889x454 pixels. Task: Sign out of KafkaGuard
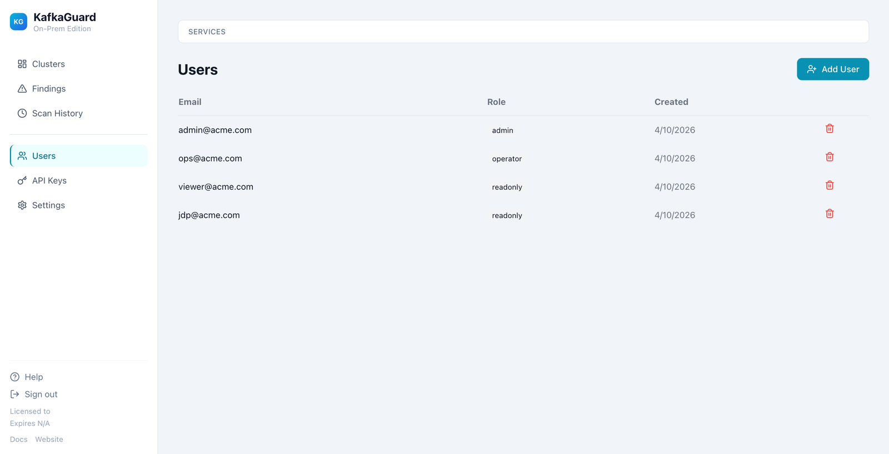41,394
